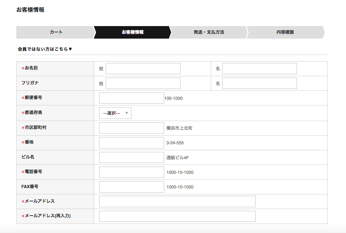346x233 pixels.
Task: Click the FAX番号 row label
Action: pos(30,187)
